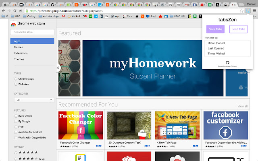Check Works with Google Drive checkbox

click(16, 138)
